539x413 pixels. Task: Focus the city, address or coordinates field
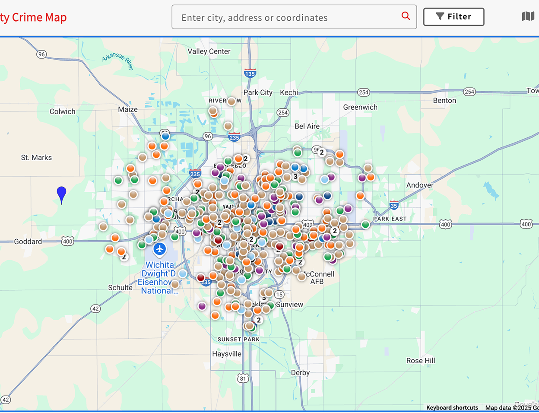[294, 17]
